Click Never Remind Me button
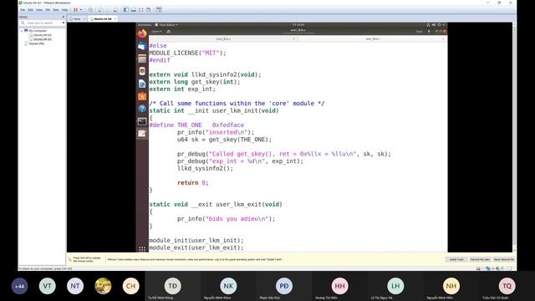The width and height of the screenshot is (535, 301). pos(503,259)
